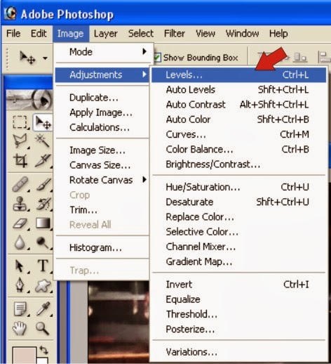The height and width of the screenshot is (364, 331).
Task: Select the Type tool
Action: (x=43, y=266)
